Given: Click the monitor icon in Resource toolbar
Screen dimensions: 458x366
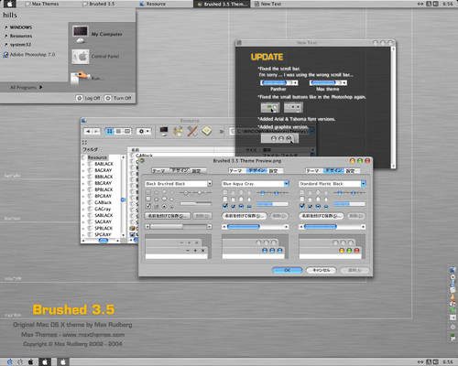Looking at the screenshot, I should (164, 131).
